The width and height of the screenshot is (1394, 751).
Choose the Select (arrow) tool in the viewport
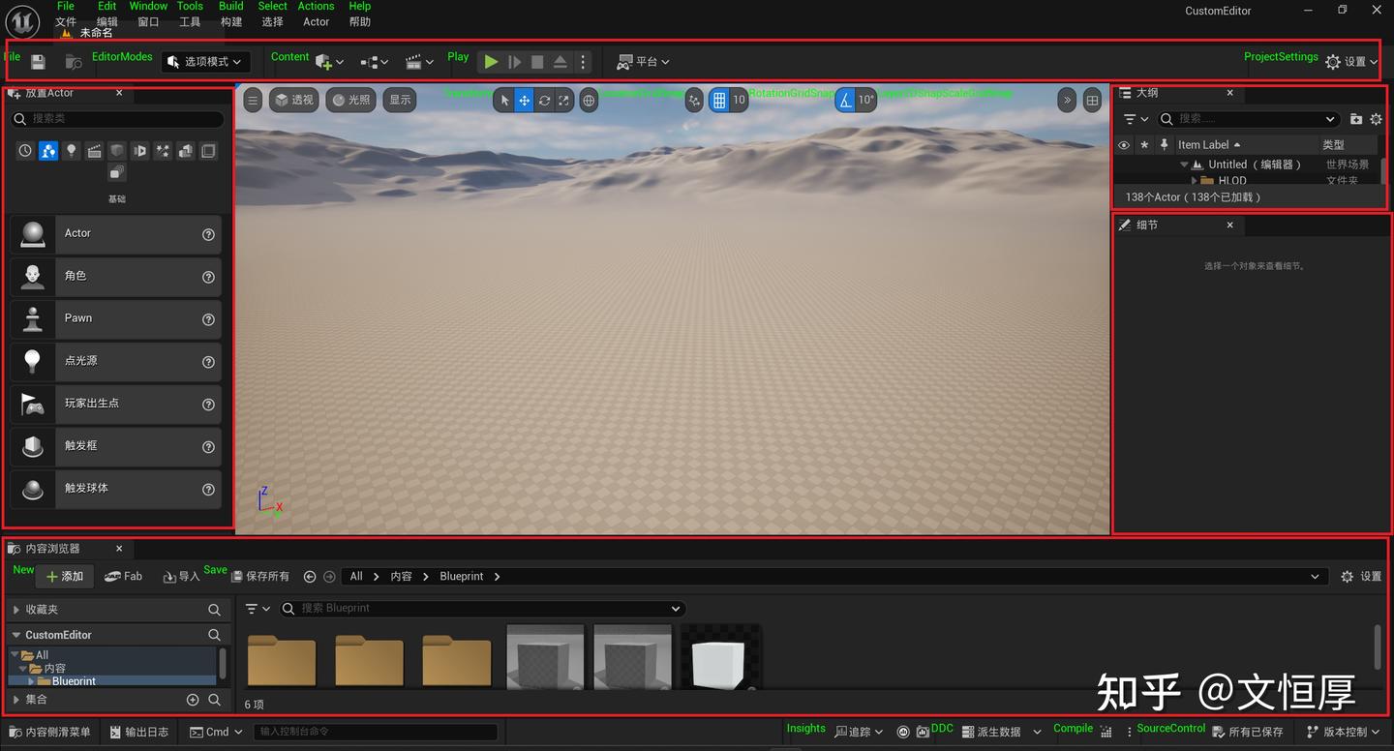point(504,100)
